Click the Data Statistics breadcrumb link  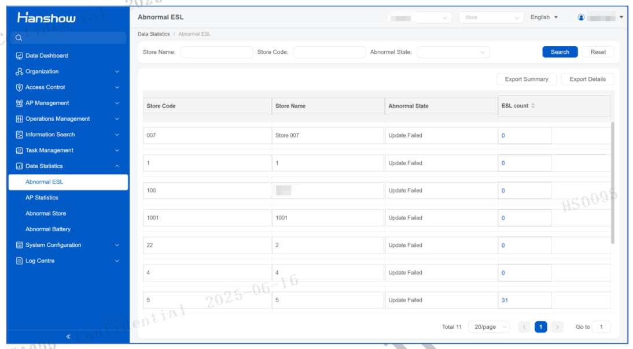click(154, 34)
